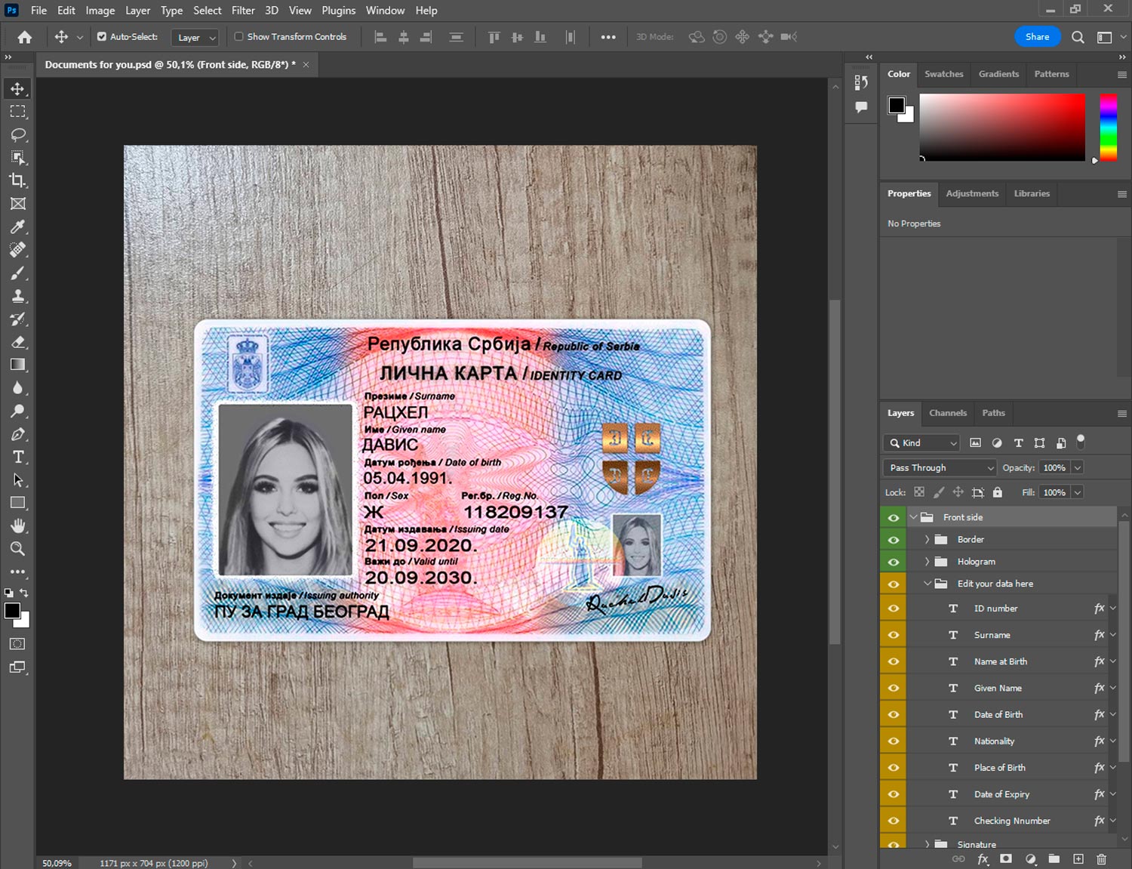Pick the Eyedropper tool
This screenshot has height=869, width=1132.
[x=18, y=226]
